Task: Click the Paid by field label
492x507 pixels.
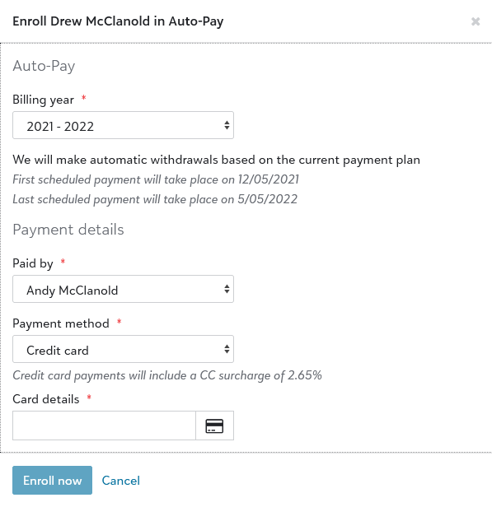Action: tap(33, 263)
